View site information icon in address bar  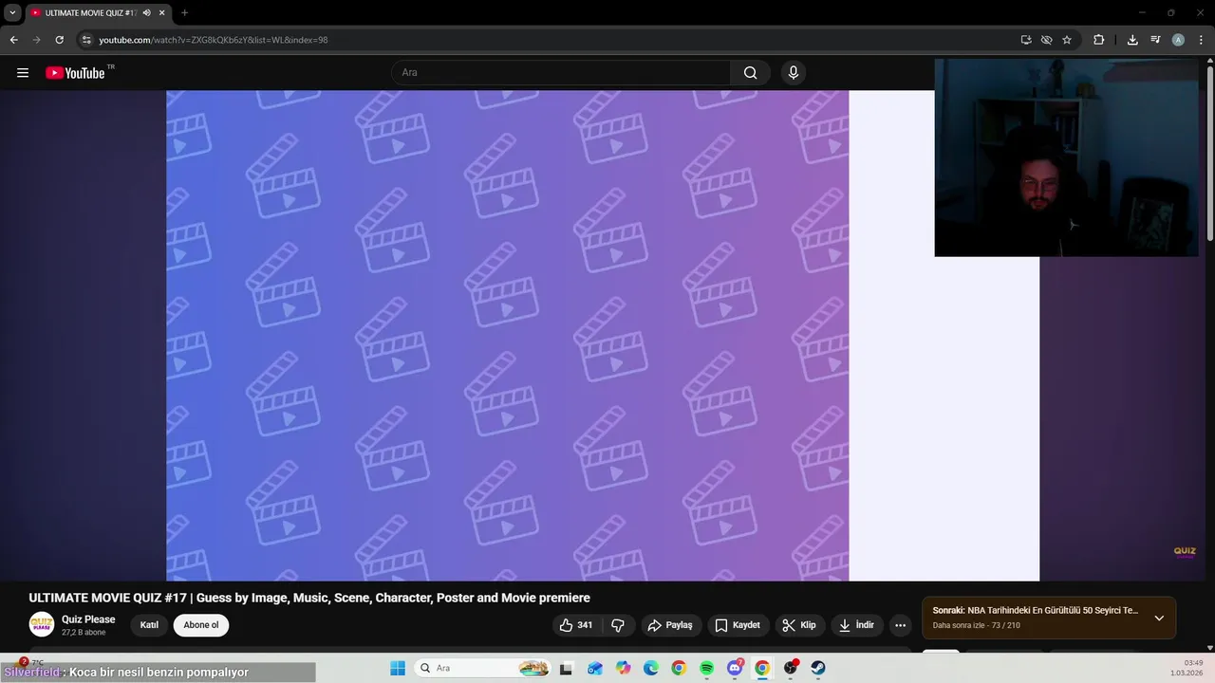(x=85, y=40)
